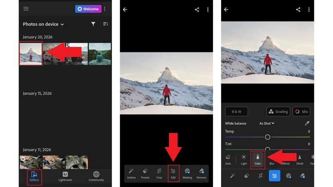Click the Tint slider handle
333x187 pixels.
268,149
